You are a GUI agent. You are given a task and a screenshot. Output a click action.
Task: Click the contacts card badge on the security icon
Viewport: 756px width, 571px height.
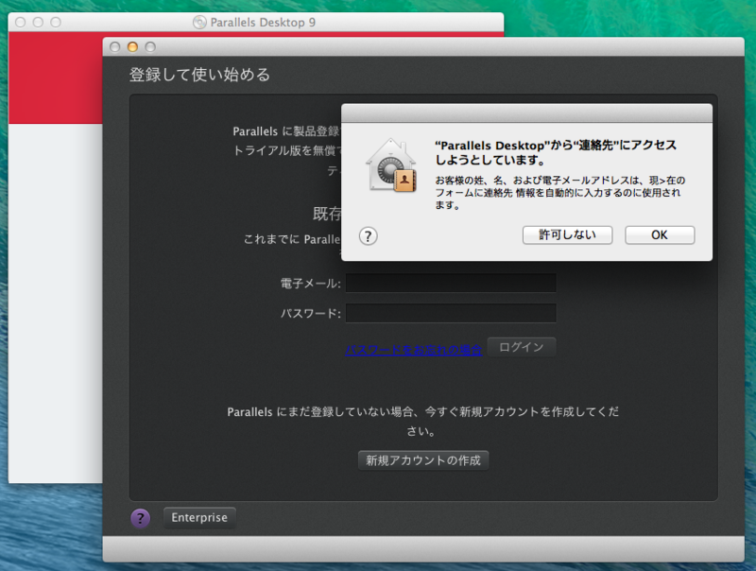tap(406, 181)
